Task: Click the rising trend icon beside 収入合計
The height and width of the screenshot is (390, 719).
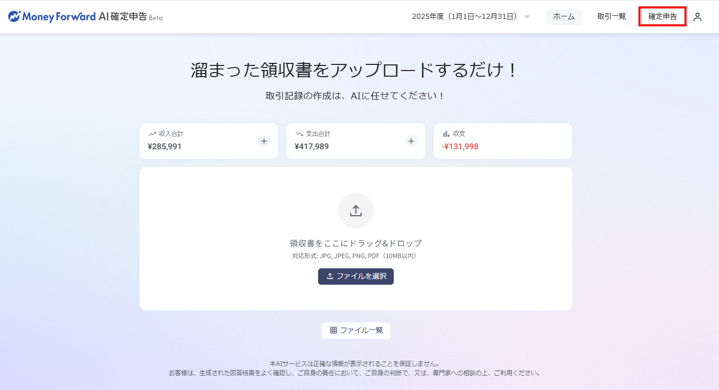Action: point(152,134)
